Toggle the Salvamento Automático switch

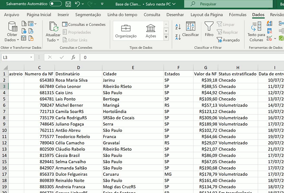click(x=55, y=4)
